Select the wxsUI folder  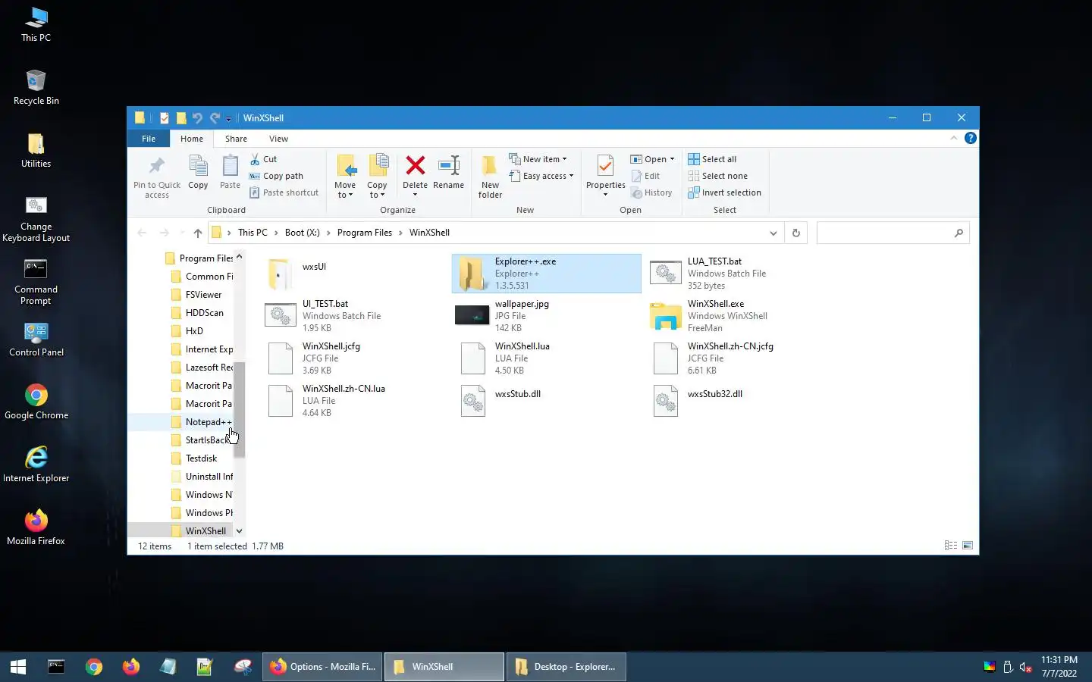(x=297, y=274)
